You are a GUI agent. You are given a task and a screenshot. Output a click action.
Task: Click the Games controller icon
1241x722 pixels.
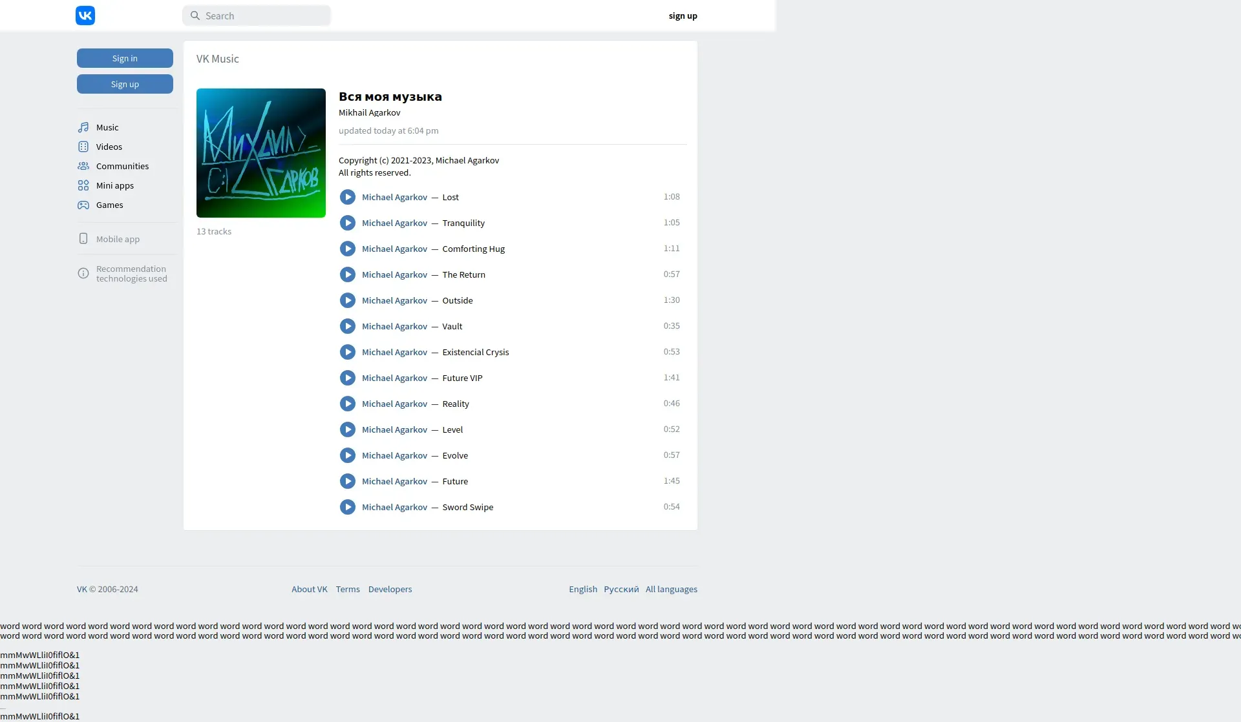[83, 205]
